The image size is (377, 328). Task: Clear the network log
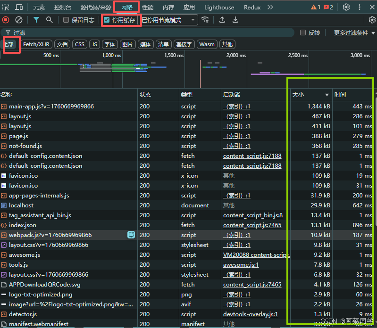(x=19, y=20)
